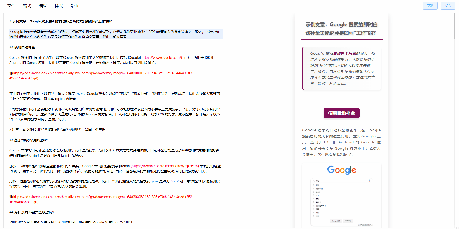The image size is (459, 229).
Task: Open the 样式 menu
Action: 59,6
